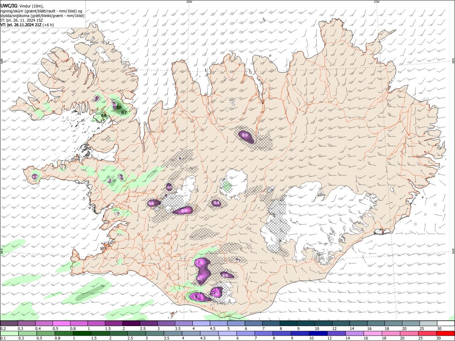Screen dimensions: 455x341
Task: Pick the palest green 0.1 swatch in lower legend row
Action: 10,333
